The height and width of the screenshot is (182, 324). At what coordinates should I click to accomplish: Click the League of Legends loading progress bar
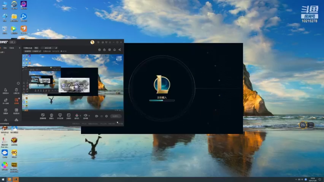click(162, 100)
